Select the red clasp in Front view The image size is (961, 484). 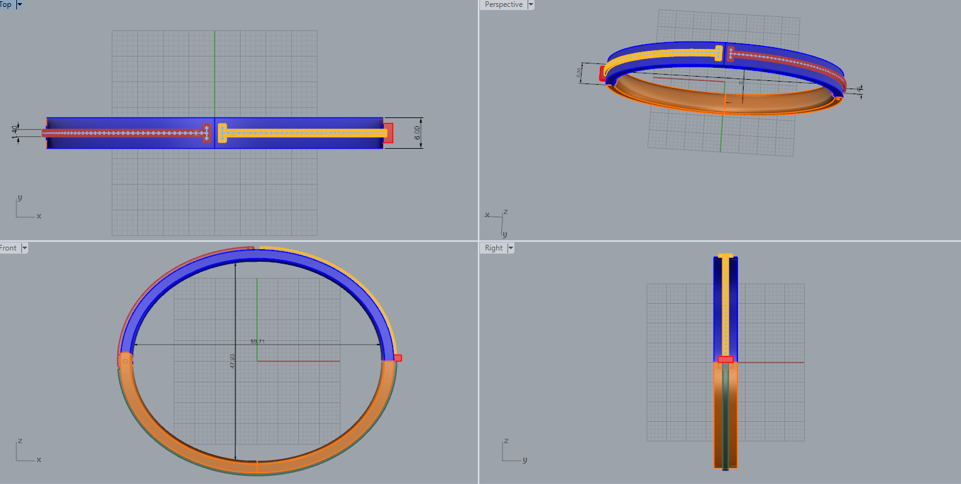pos(398,358)
